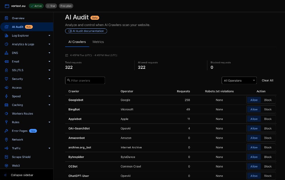The width and height of the screenshot is (285, 180).
Task: Expand the Caching submenu arrow
Action: [49, 105]
